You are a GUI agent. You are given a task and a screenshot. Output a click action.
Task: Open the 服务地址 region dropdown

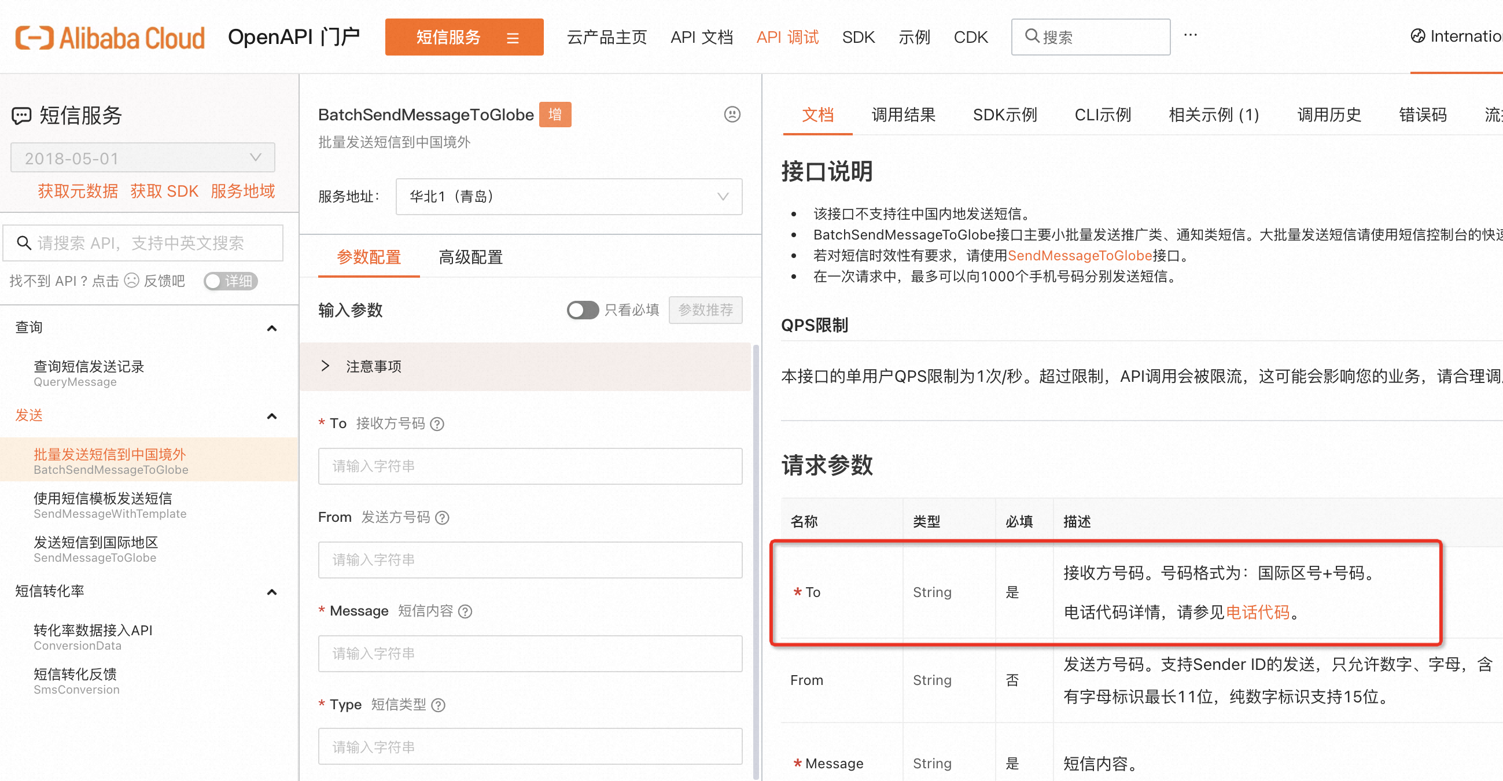[568, 197]
